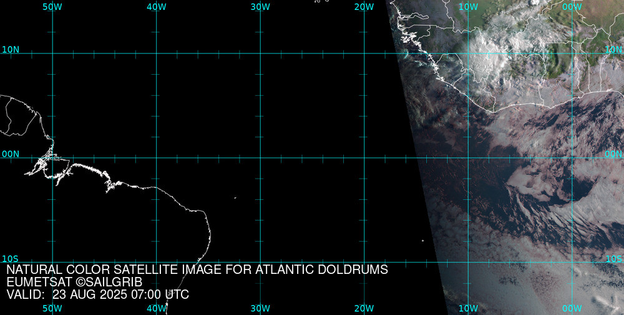The width and height of the screenshot is (624, 315).
Task: Click the '00N' latitude label on the right edge
Action: pyautogui.click(x=613, y=154)
